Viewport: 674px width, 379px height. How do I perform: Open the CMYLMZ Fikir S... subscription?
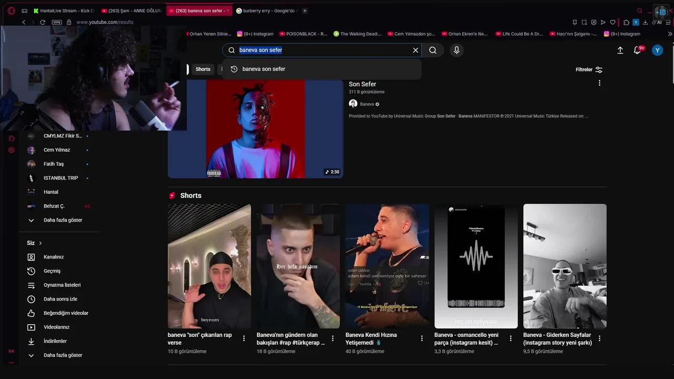point(58,136)
